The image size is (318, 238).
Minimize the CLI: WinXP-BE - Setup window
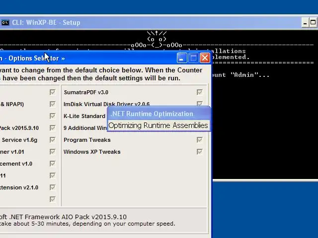[x=305, y=22]
